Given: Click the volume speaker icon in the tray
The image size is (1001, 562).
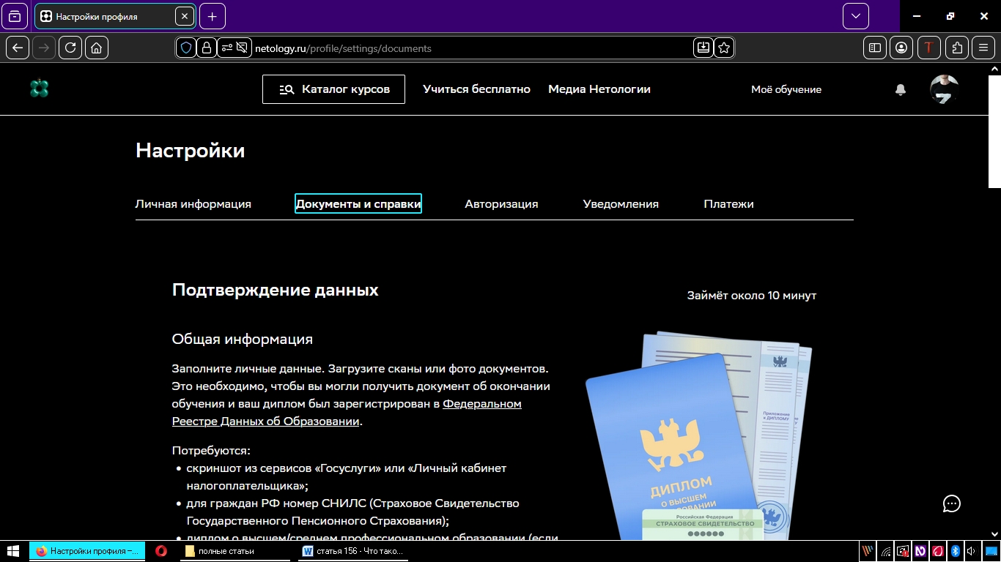Looking at the screenshot, I should [x=971, y=551].
